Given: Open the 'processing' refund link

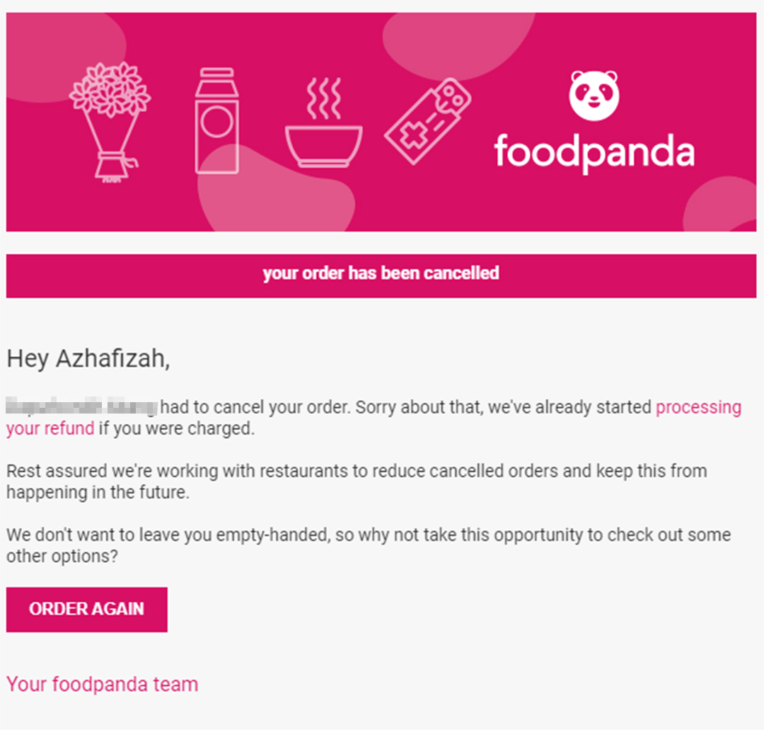Looking at the screenshot, I should (698, 407).
